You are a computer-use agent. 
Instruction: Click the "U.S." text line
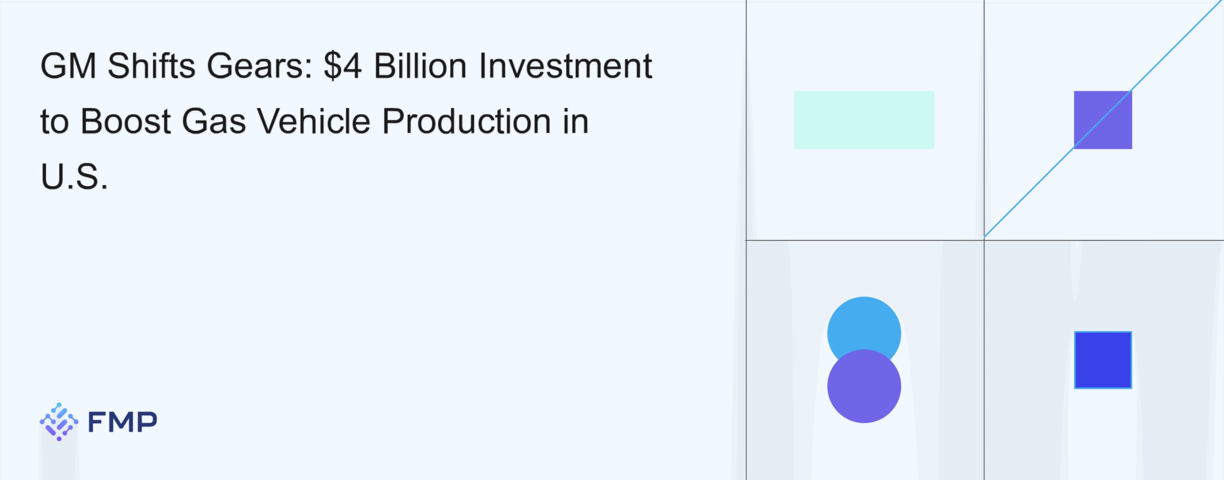[74, 177]
